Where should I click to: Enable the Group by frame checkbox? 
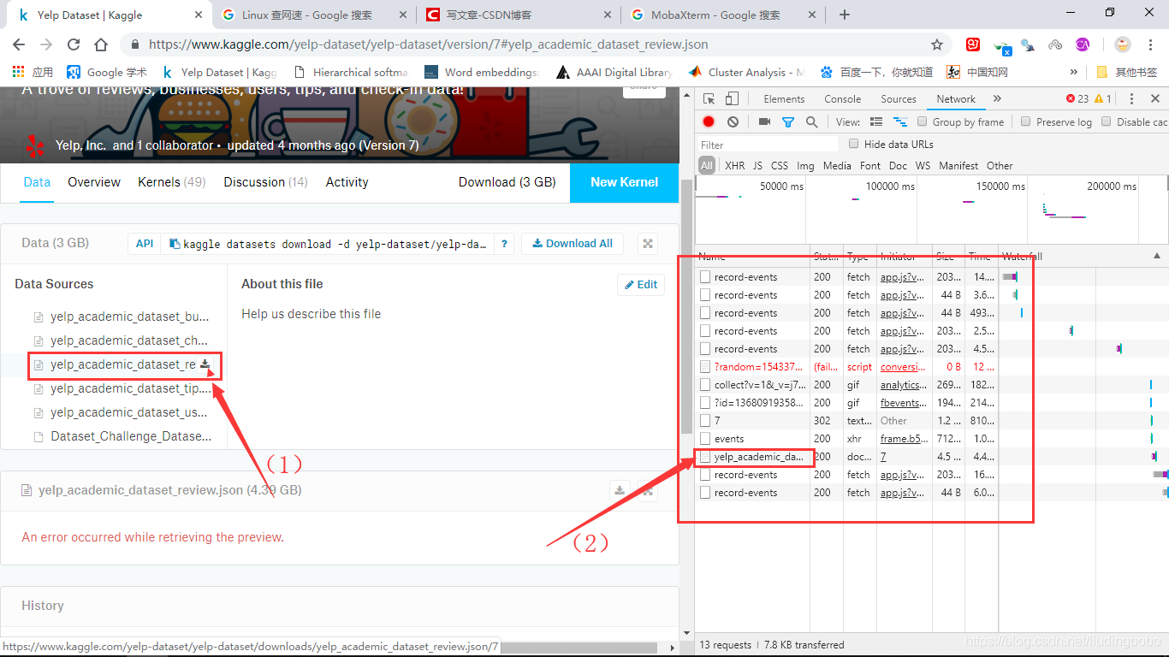point(923,121)
